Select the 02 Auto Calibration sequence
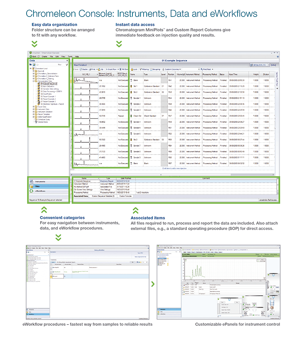Screen dimensions: 308x343 click(x=47, y=87)
